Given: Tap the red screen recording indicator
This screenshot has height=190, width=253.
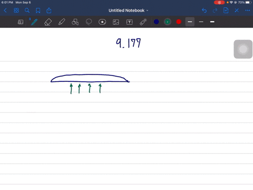Looking at the screenshot, I should (219, 3).
